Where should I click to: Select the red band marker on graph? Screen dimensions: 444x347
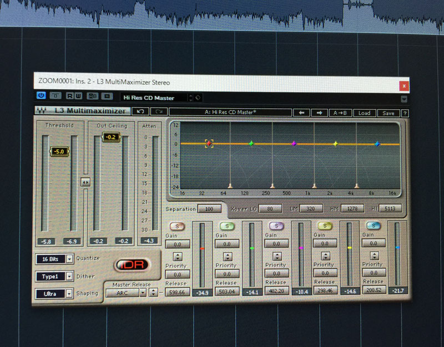click(209, 144)
